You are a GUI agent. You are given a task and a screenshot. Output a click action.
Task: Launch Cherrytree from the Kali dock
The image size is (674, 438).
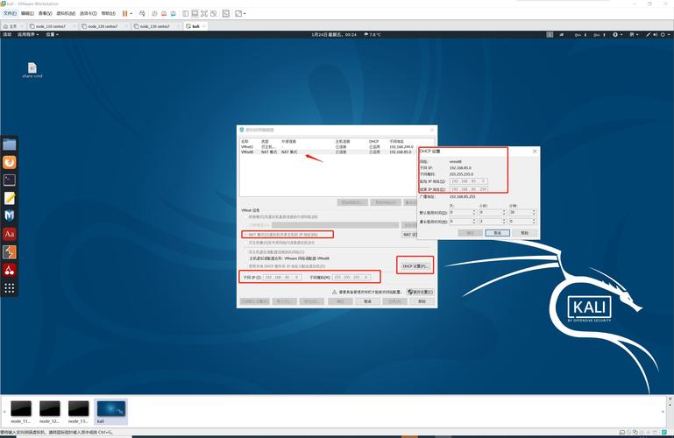tap(10, 270)
